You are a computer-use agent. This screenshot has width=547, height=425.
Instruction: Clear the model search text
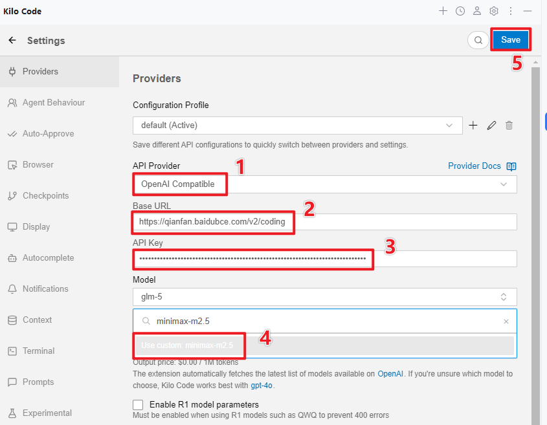pyautogui.click(x=506, y=321)
